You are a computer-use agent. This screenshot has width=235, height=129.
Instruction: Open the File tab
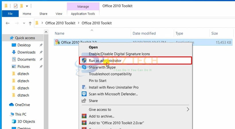(10, 14)
